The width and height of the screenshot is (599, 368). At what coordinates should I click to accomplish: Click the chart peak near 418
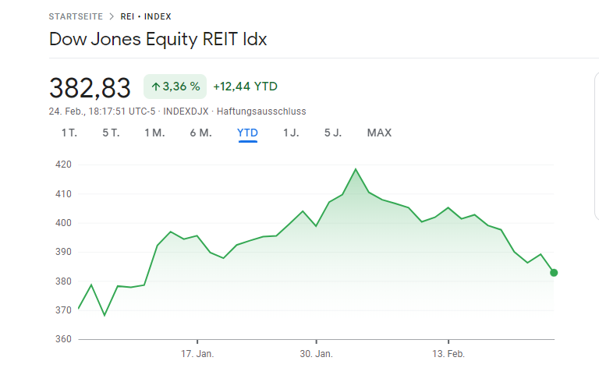click(356, 169)
